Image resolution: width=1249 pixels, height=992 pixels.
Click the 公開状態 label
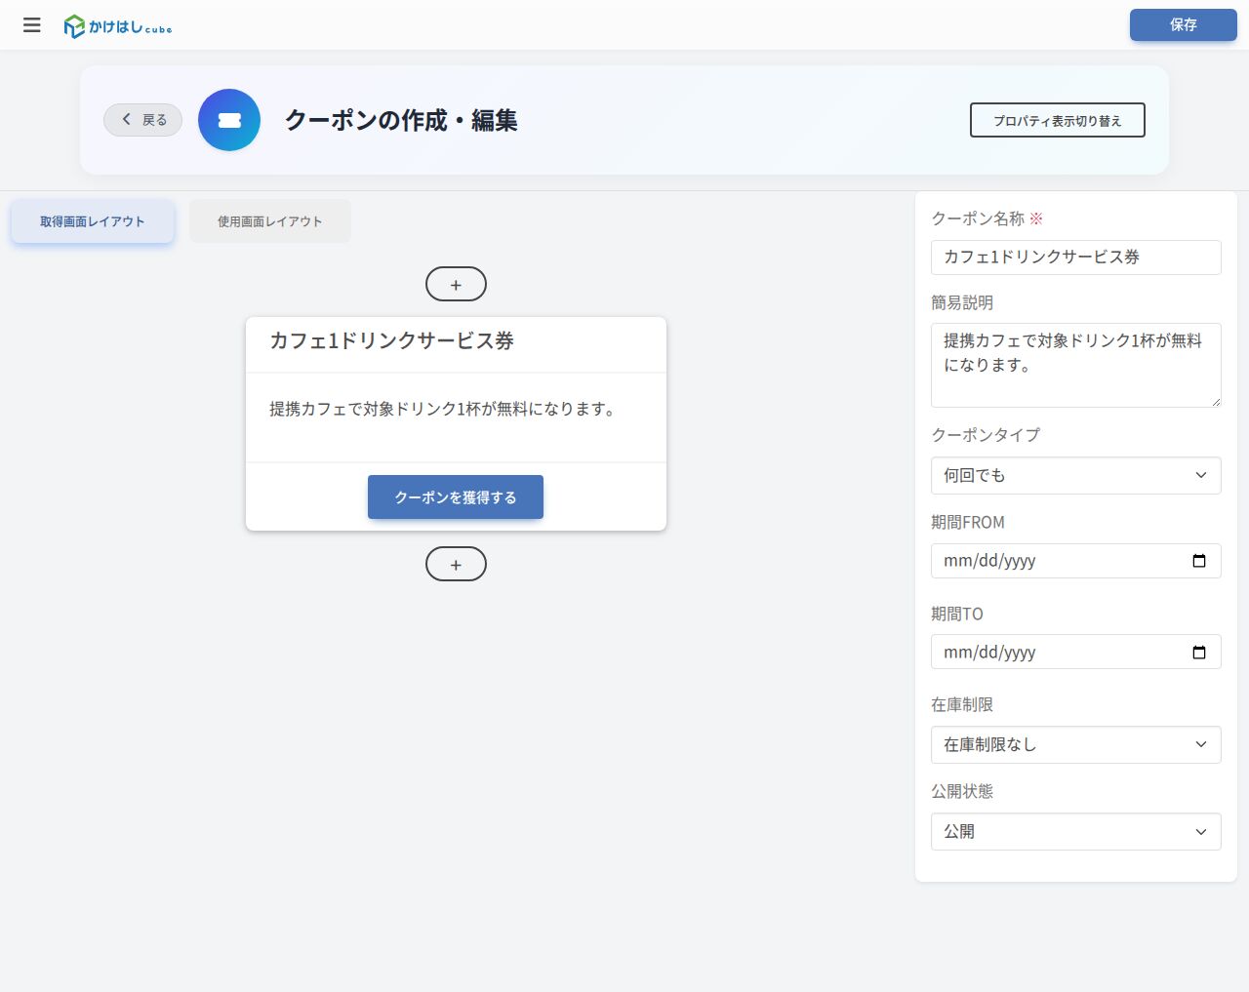962,791
